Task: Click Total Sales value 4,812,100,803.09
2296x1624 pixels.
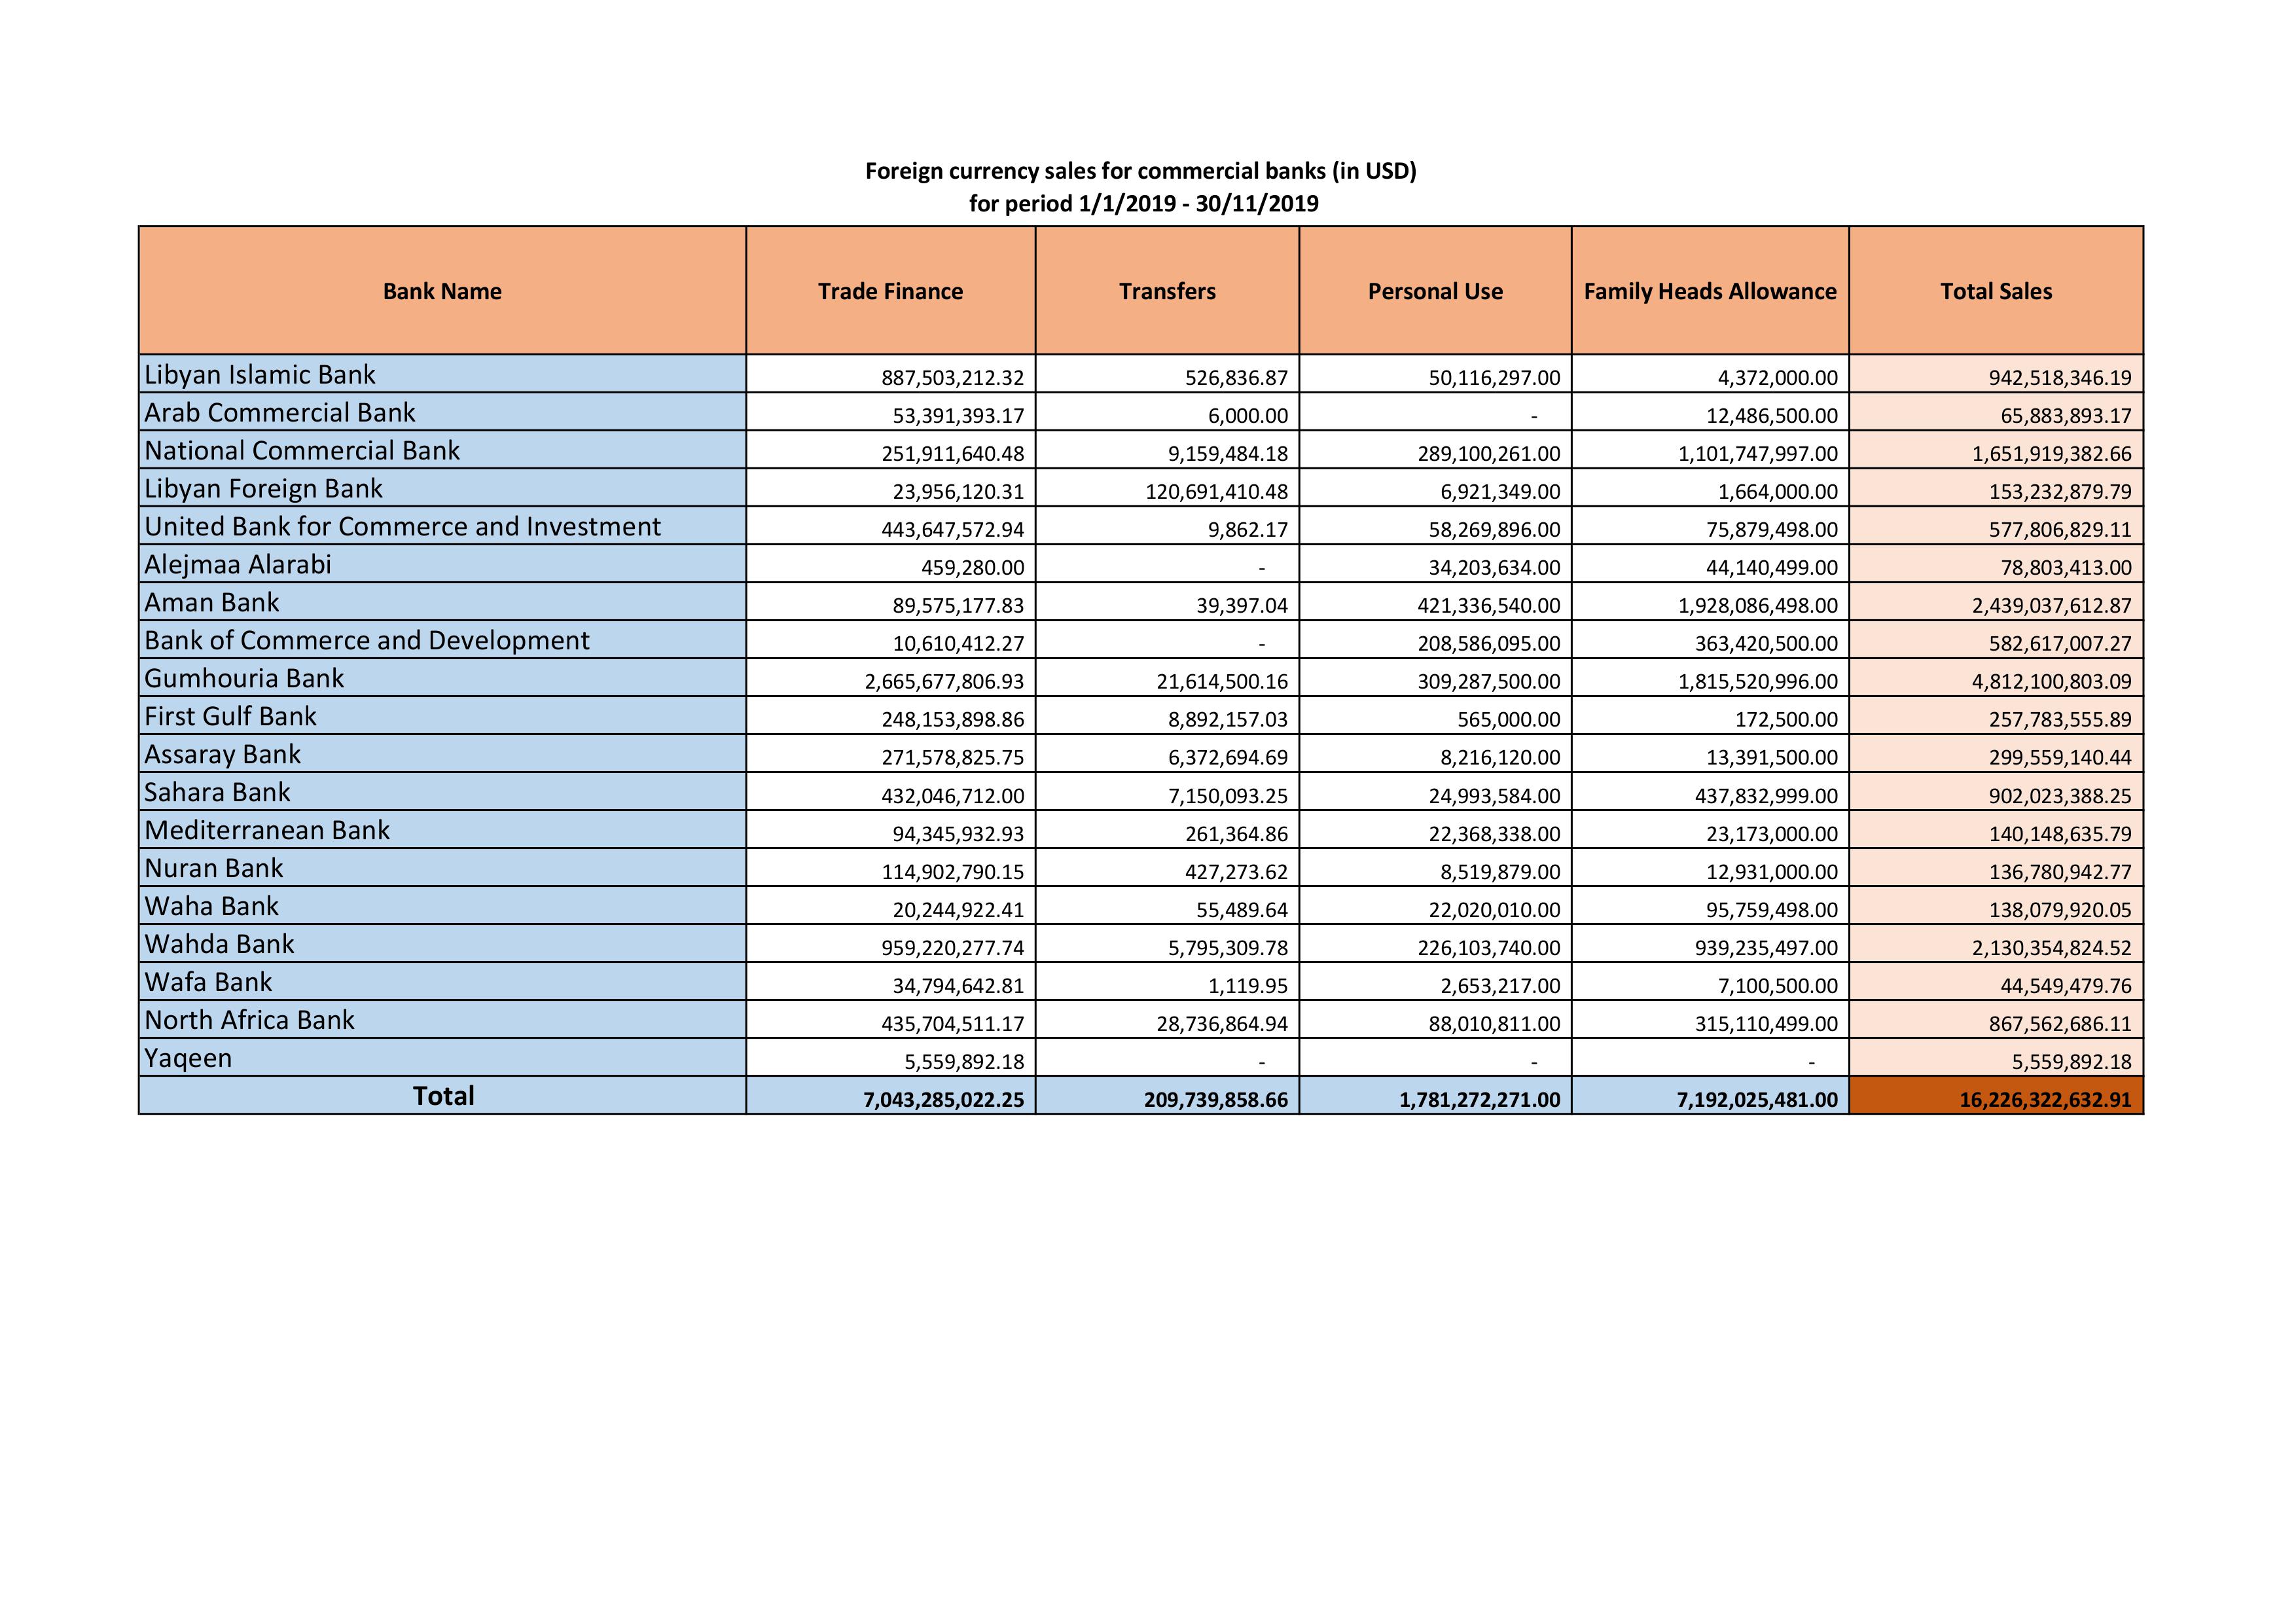Action: click(2052, 682)
